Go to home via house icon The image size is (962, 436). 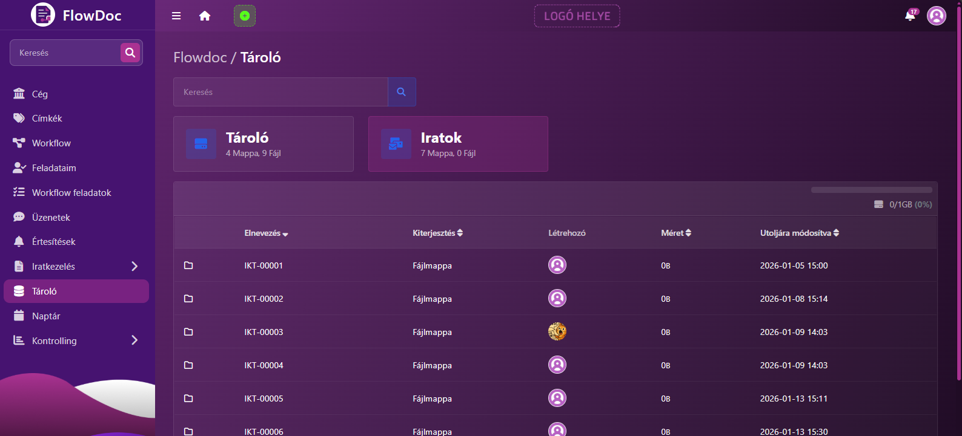205,16
